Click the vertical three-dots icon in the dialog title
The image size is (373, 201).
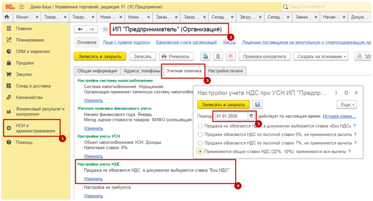335,93
